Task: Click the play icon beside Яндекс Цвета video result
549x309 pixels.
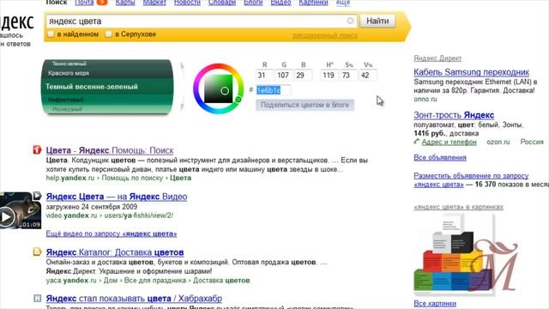Action: tap(37, 196)
